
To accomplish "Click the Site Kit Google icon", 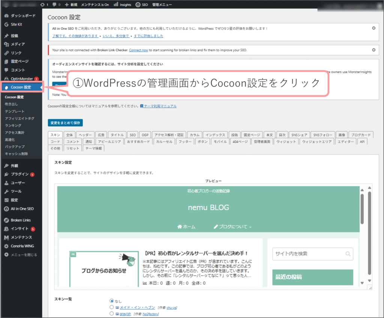I will click(x=6, y=24).
